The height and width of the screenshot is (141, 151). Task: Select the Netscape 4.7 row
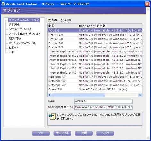pyautogui.click(x=95, y=77)
